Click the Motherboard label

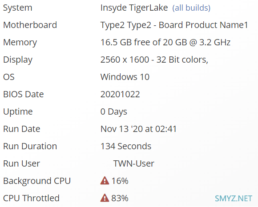tap(30, 25)
